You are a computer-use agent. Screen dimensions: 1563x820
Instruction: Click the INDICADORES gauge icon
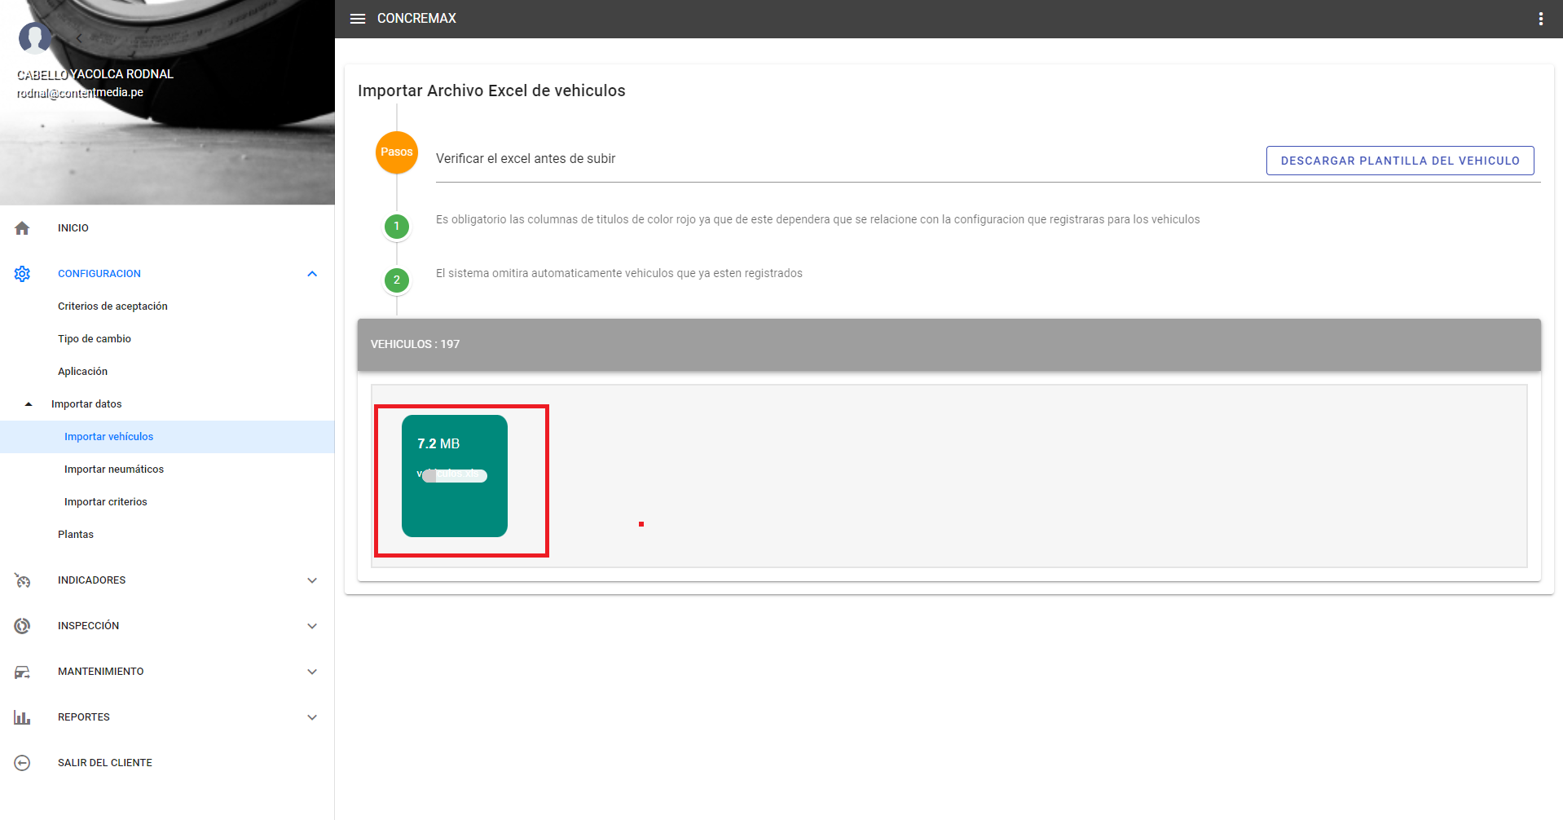coord(22,580)
